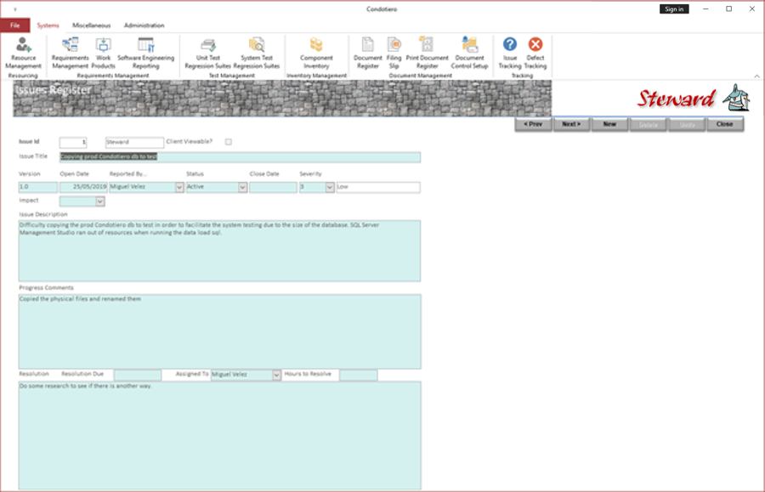Click the Close Date field

pyautogui.click(x=273, y=187)
